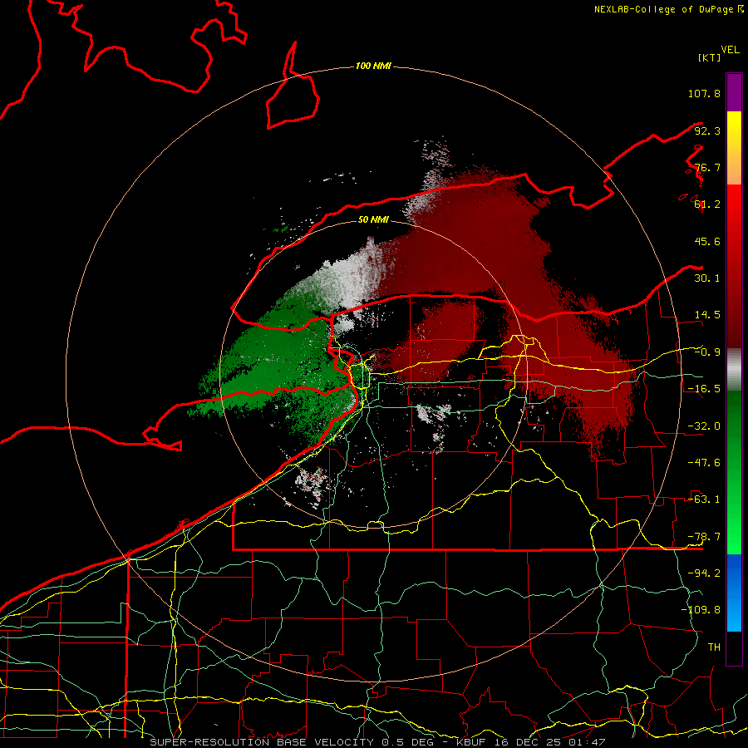Viewport: 748px width, 748px height.
Task: Click the -109.8 legend value
Action: (701, 610)
